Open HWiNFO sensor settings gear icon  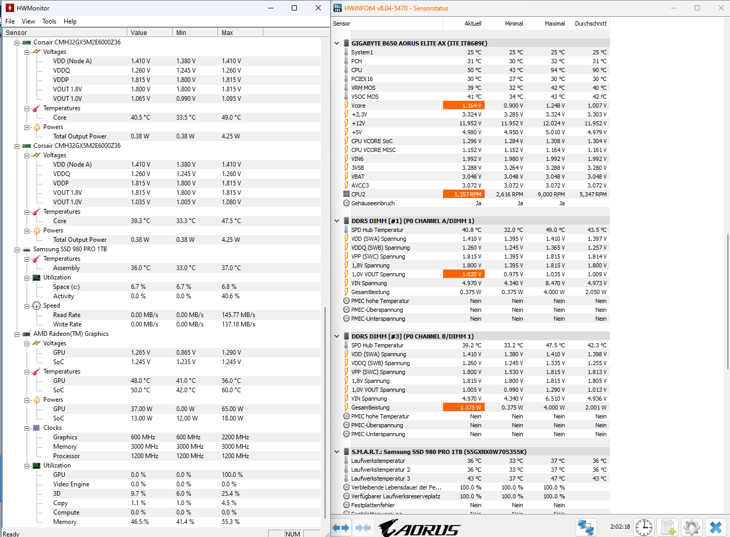tap(692, 528)
